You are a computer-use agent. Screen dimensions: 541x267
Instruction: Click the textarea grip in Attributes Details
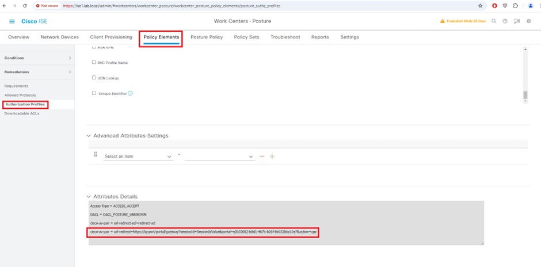pyautogui.click(x=482, y=243)
